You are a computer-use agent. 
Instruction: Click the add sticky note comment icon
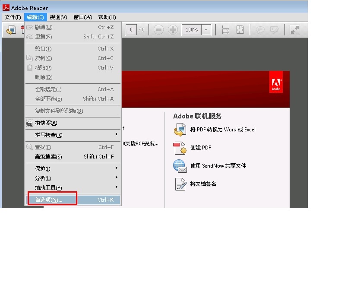point(260,30)
